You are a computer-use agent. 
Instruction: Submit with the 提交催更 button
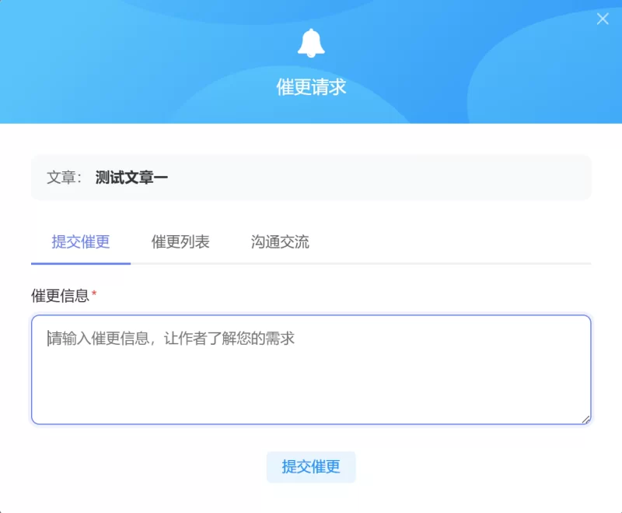pos(311,466)
